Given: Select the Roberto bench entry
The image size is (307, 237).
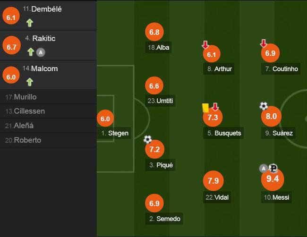Looking at the screenshot, I should click(x=48, y=140).
